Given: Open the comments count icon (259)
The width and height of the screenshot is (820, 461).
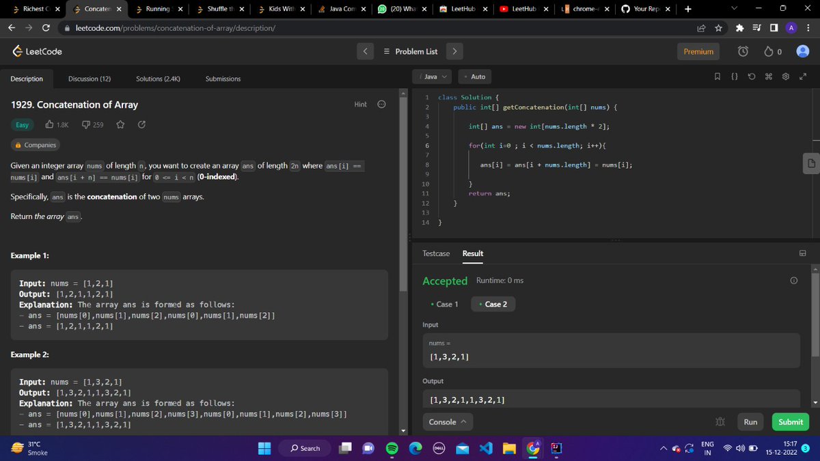Looking at the screenshot, I should 86,125.
